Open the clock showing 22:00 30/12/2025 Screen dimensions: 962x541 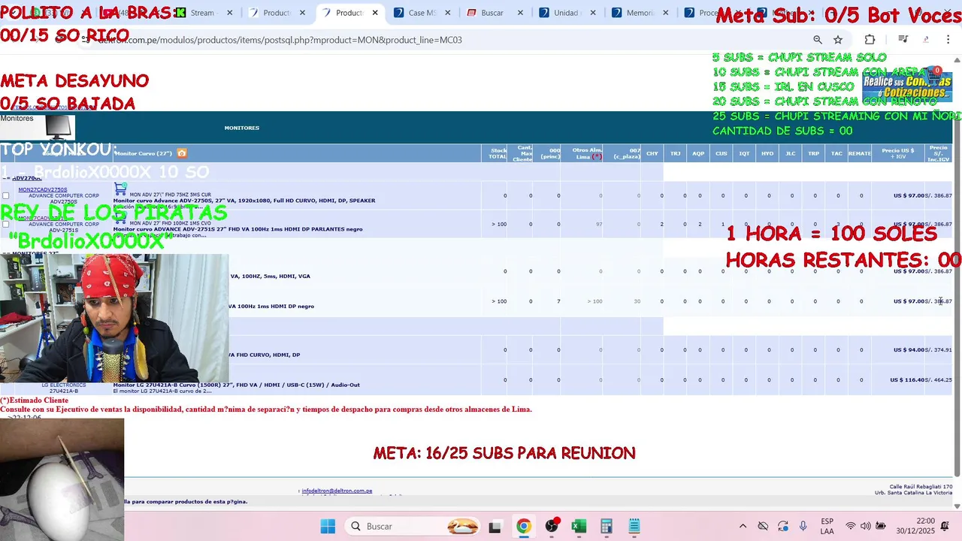[x=915, y=526]
